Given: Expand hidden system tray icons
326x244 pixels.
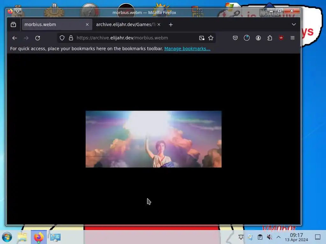Looking at the screenshot, I should (x=279, y=237).
